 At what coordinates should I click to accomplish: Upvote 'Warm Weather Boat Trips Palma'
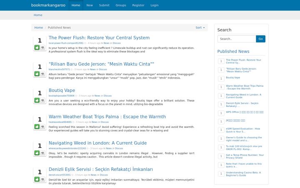point(37,127)
